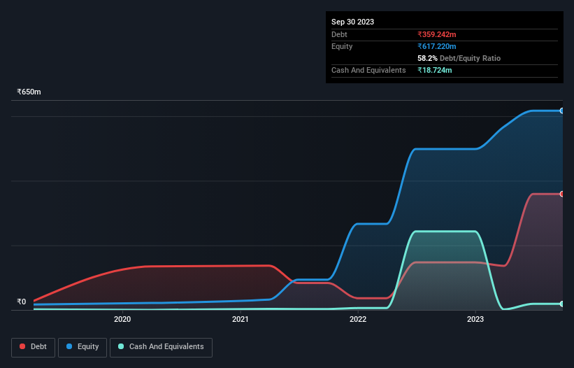This screenshot has width=574, height=368.
Task: Click the ₹650m y-axis label
Action: (29, 92)
